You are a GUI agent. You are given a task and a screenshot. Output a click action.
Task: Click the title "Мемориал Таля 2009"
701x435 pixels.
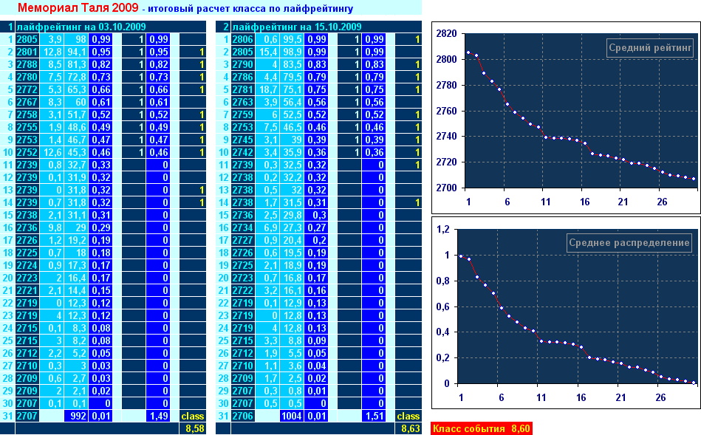[75, 8]
